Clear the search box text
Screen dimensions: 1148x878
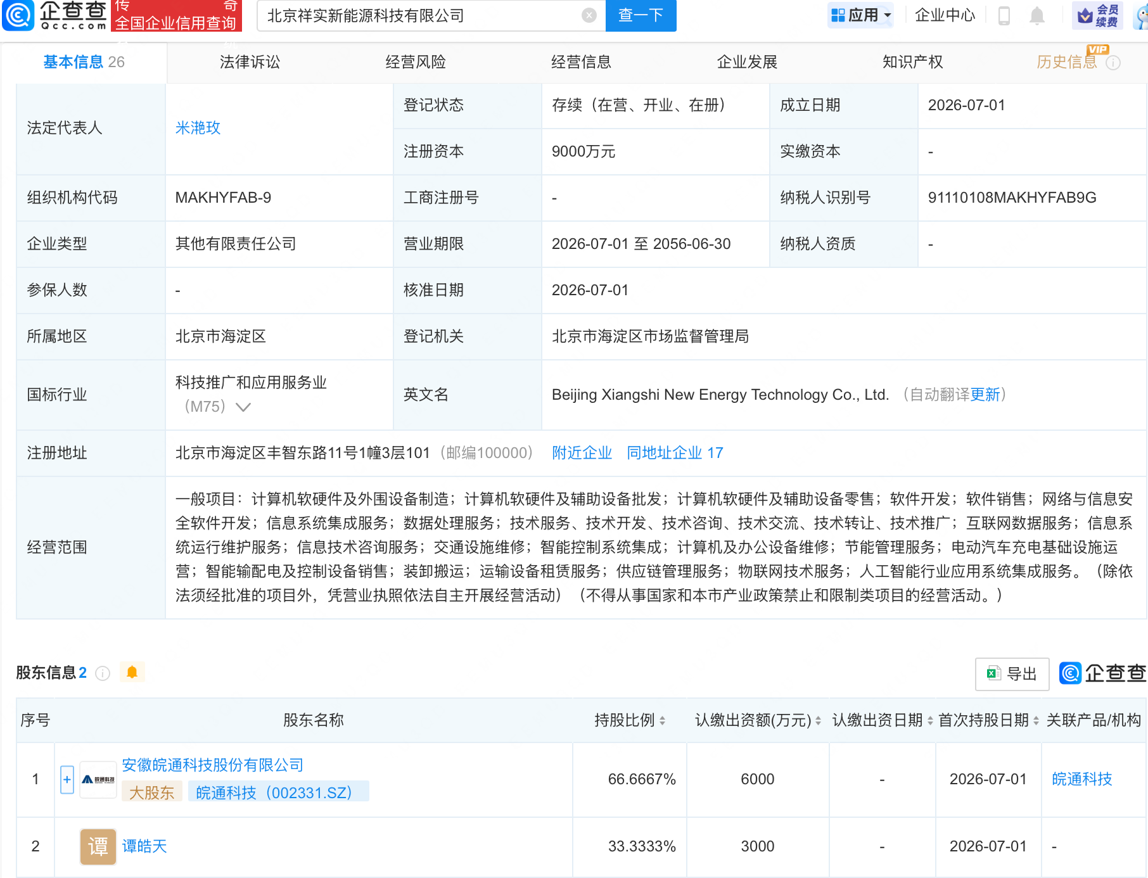point(589,15)
